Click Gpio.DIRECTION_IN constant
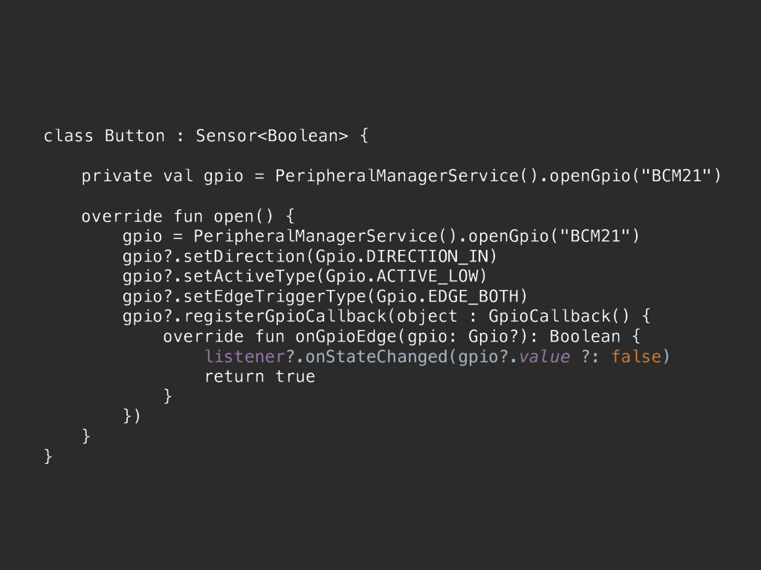 (401, 256)
